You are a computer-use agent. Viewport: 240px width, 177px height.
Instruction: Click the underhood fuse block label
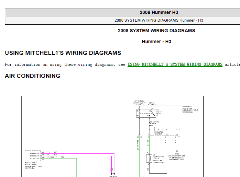pyautogui.click(x=190, y=109)
